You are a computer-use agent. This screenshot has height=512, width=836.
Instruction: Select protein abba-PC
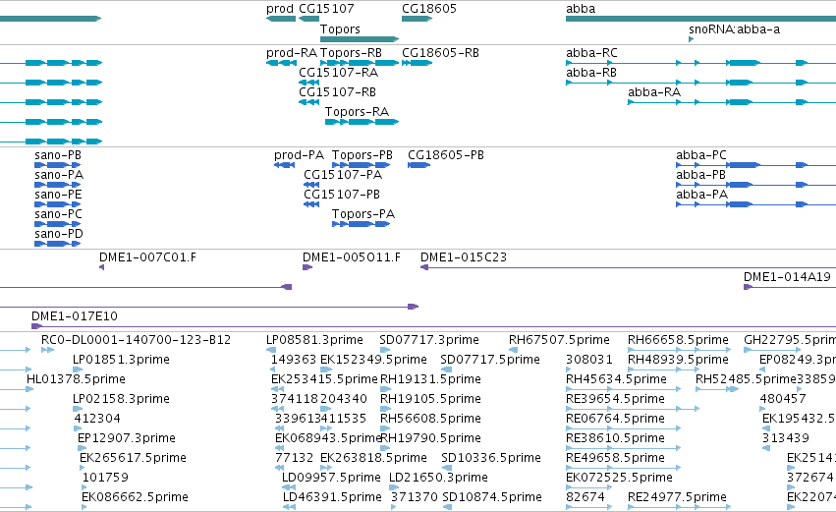(756, 165)
